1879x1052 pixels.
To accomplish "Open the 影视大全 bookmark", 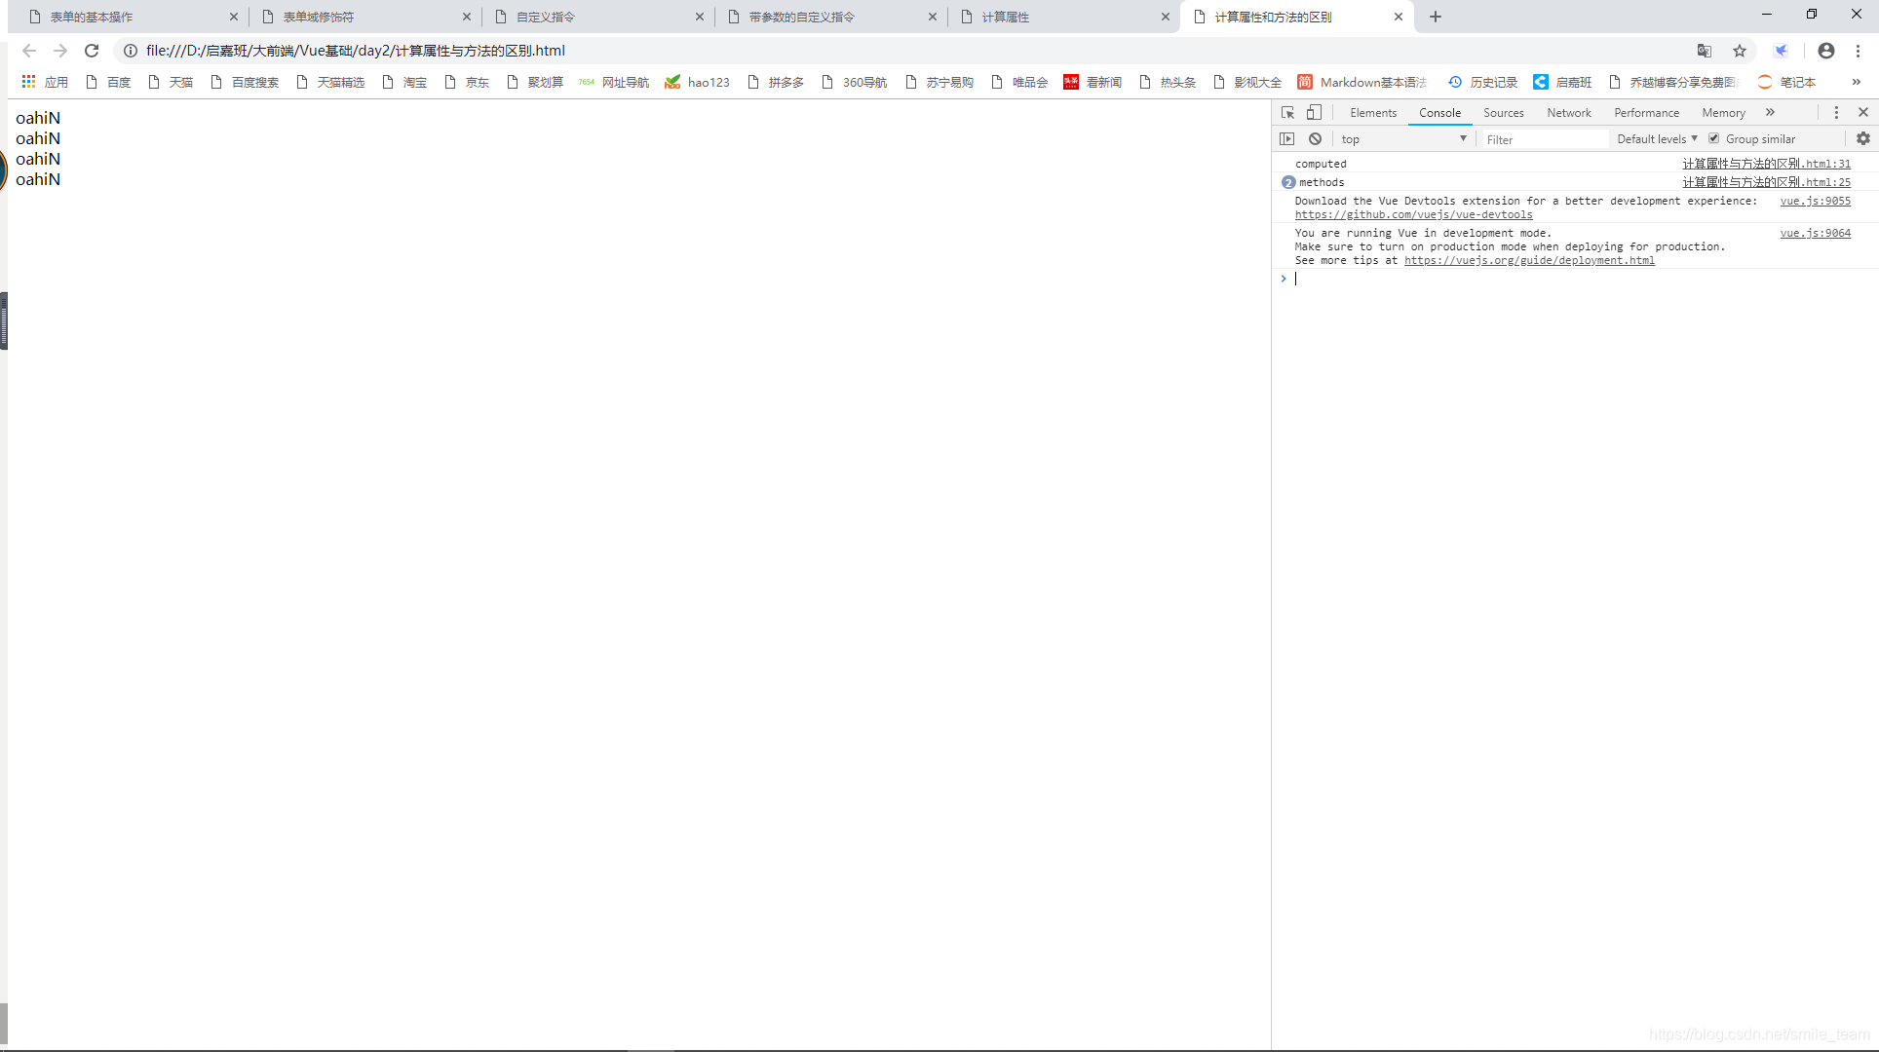I will [1247, 82].
